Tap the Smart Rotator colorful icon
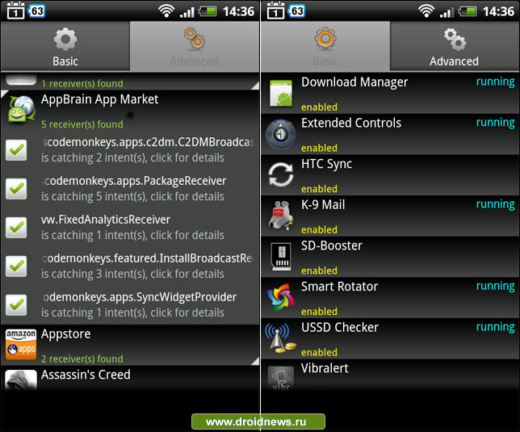 [281, 297]
